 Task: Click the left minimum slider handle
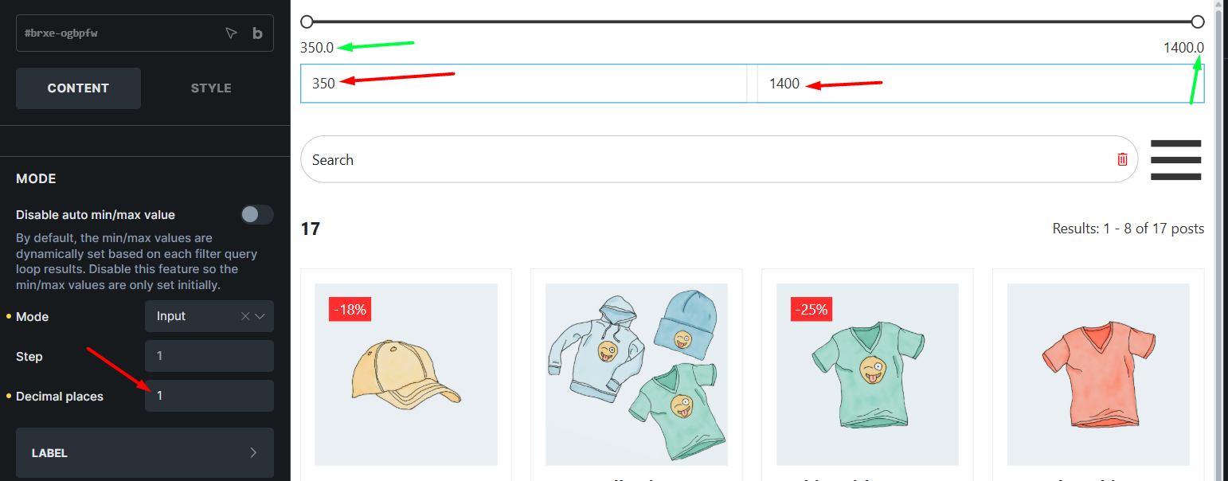[307, 22]
